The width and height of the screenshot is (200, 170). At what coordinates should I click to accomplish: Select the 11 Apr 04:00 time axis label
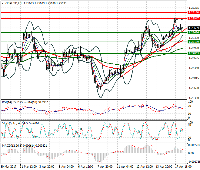pyautogui.click(x=125, y=167)
